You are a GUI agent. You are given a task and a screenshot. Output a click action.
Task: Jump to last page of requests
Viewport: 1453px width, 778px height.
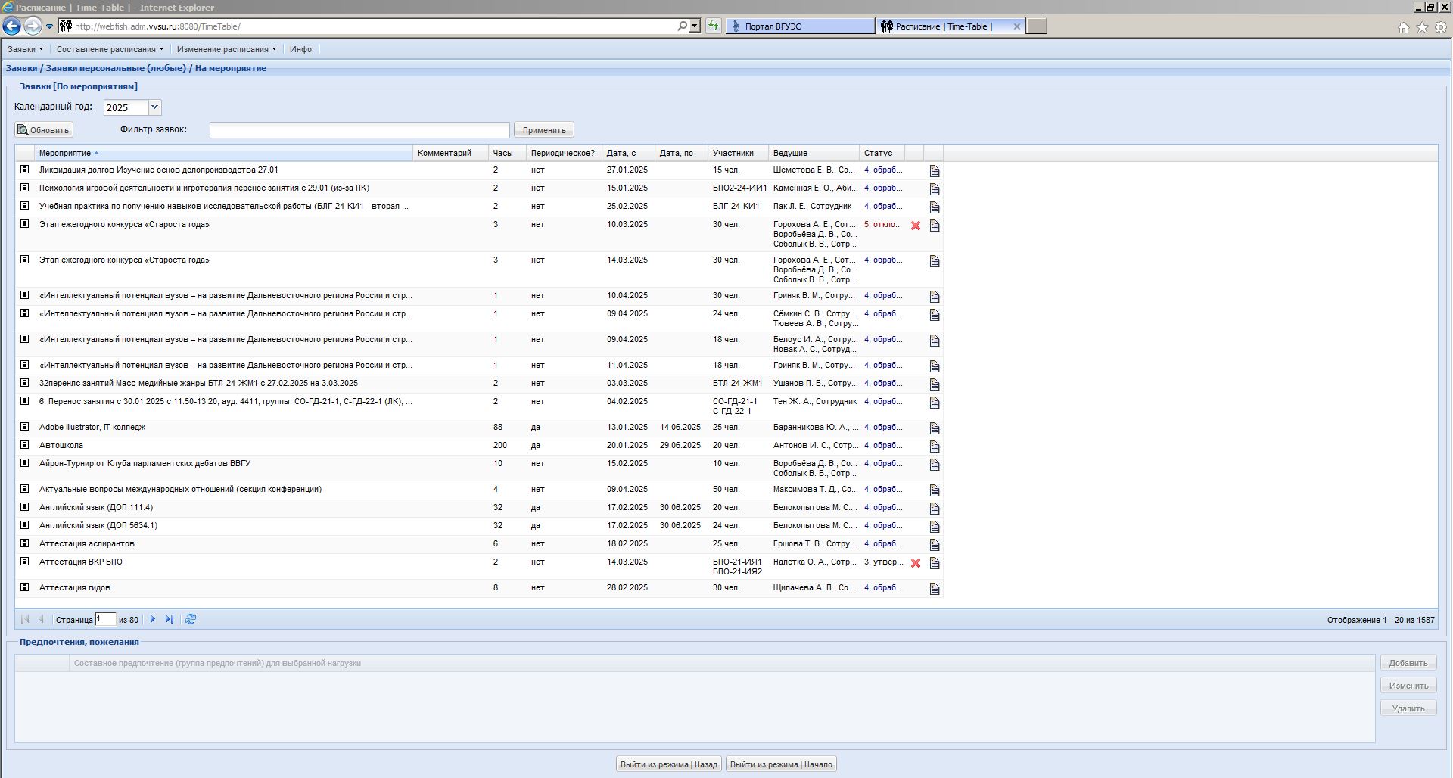pyautogui.click(x=170, y=619)
